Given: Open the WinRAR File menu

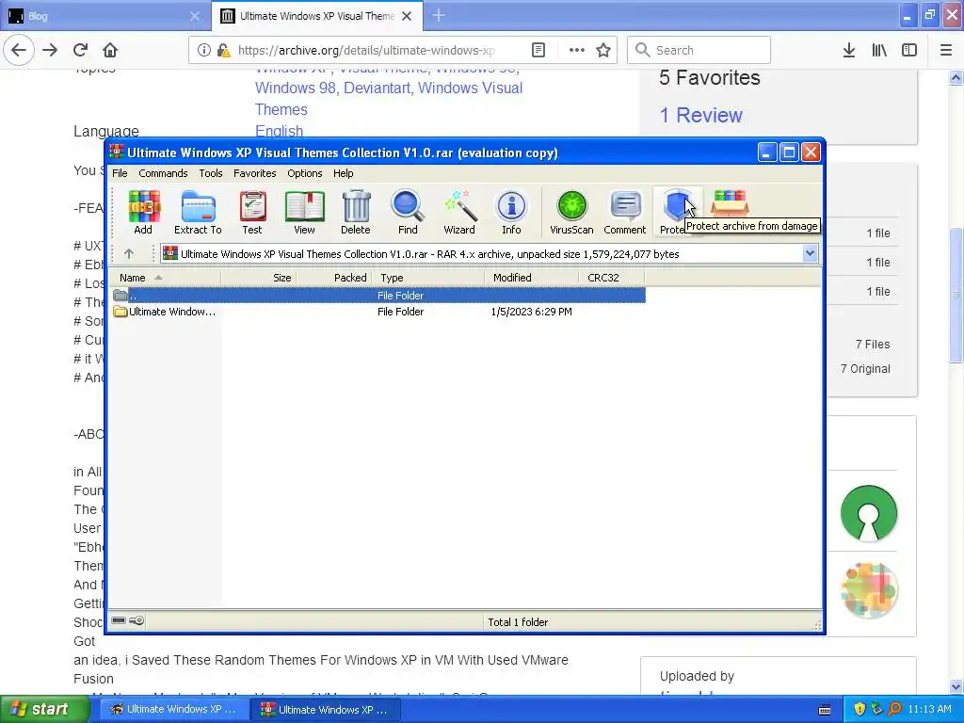Looking at the screenshot, I should 120,173.
